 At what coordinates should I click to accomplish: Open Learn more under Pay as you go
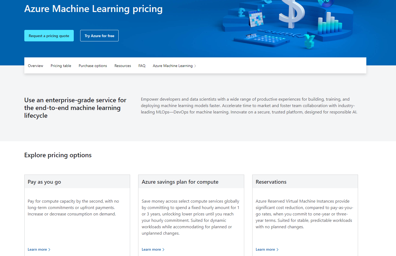click(37, 249)
